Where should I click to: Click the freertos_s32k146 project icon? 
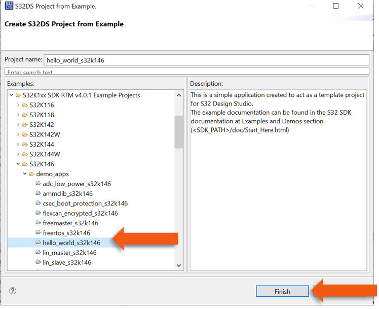pyautogui.click(x=39, y=233)
